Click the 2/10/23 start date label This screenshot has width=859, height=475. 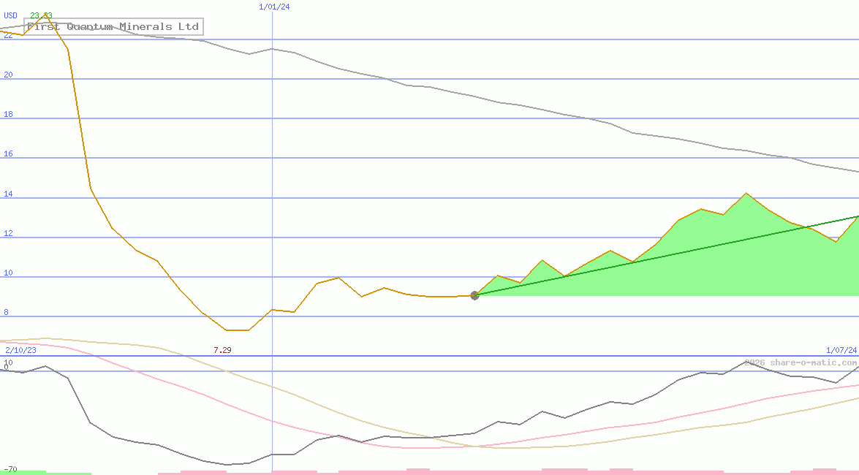click(20, 350)
